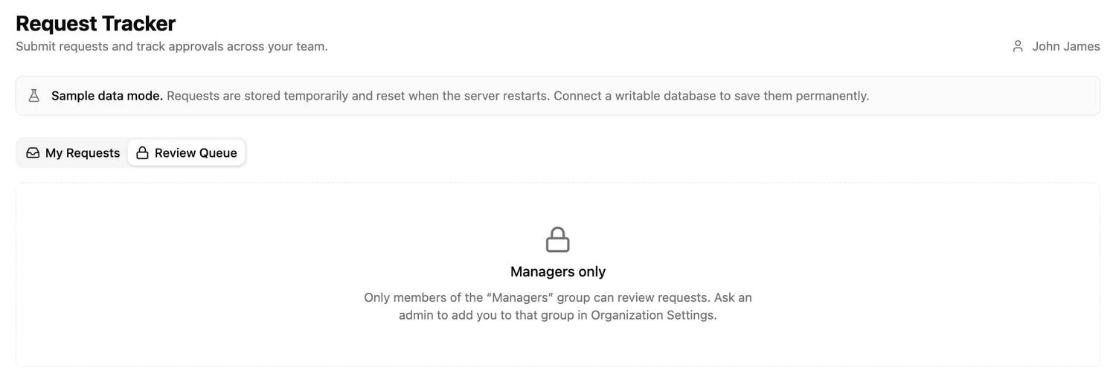Screen dimensions: 1116x382
Task: Click the flask icon in sample data banner
Action: [x=33, y=96]
